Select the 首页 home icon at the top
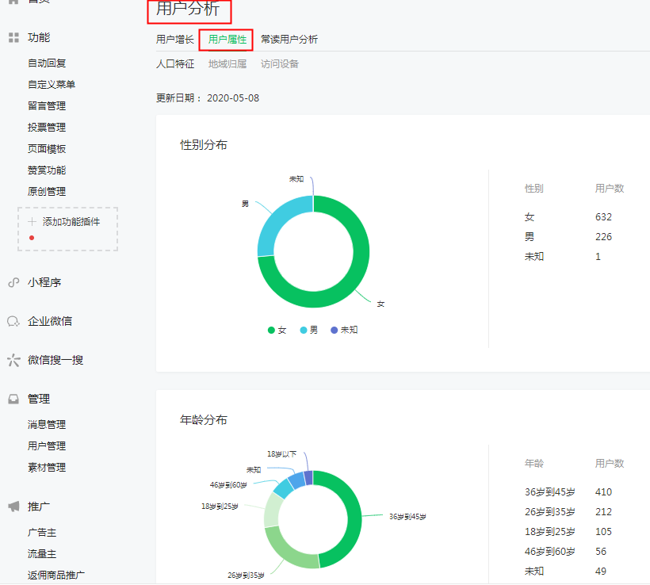 tap(12, 2)
